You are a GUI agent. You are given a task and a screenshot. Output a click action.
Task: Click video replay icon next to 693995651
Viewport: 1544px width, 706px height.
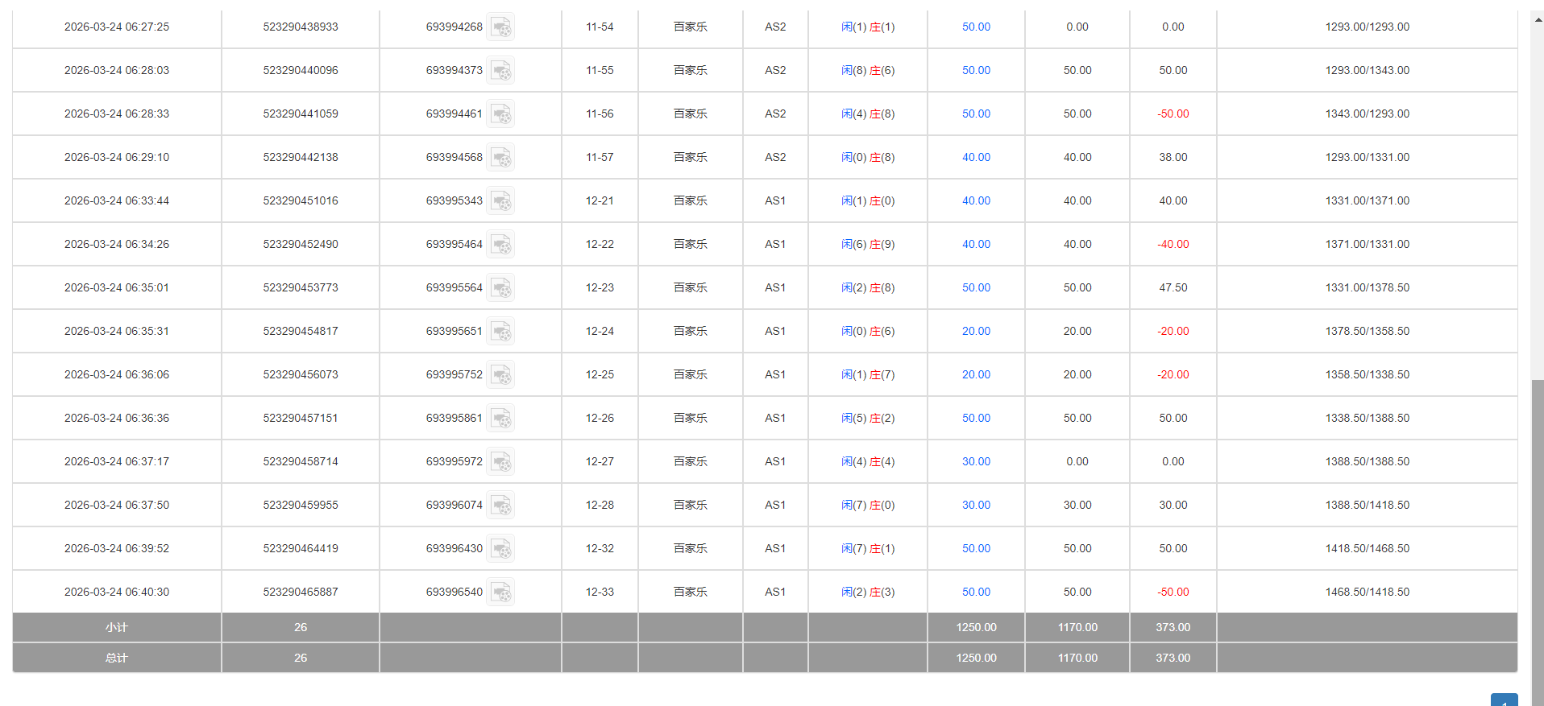pyautogui.click(x=500, y=332)
